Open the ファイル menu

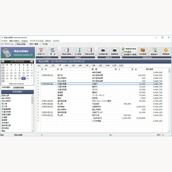pyautogui.click(x=4, y=41)
